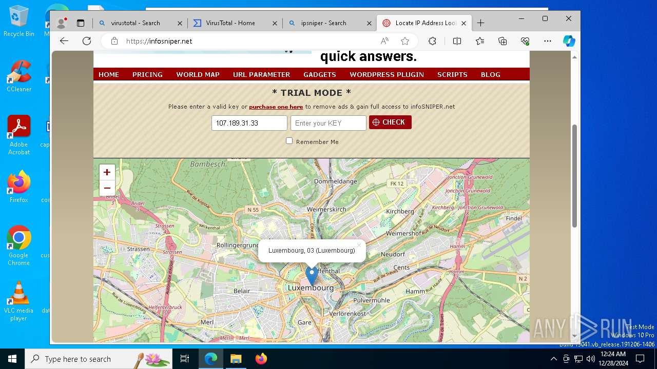Open the volume control tray icon
This screenshot has height=369, width=657.
[x=590, y=359]
